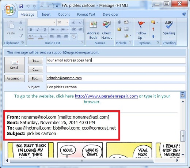The width and height of the screenshot is (190, 168).
Task: Expand the Account dropdown button
Action: (x=15, y=78)
